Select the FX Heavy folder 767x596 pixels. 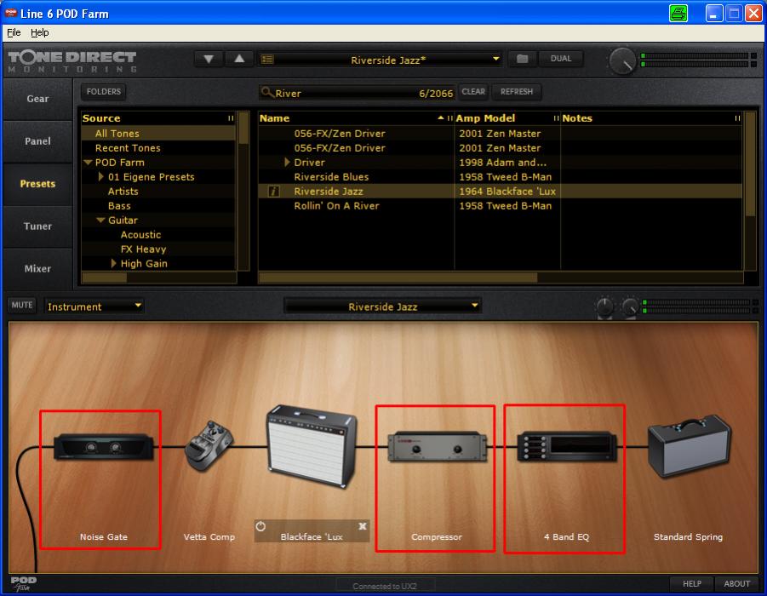coord(158,249)
